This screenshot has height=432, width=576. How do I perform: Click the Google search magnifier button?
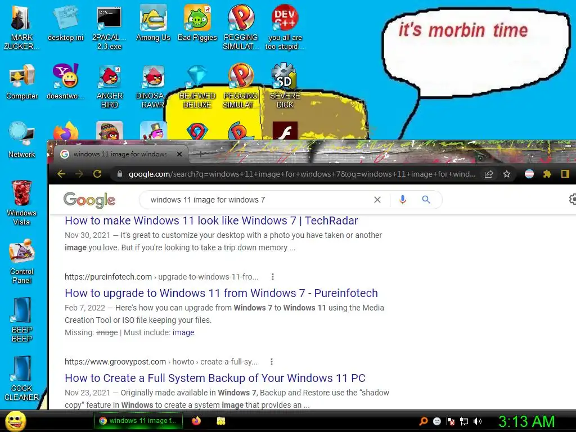pyautogui.click(x=426, y=200)
